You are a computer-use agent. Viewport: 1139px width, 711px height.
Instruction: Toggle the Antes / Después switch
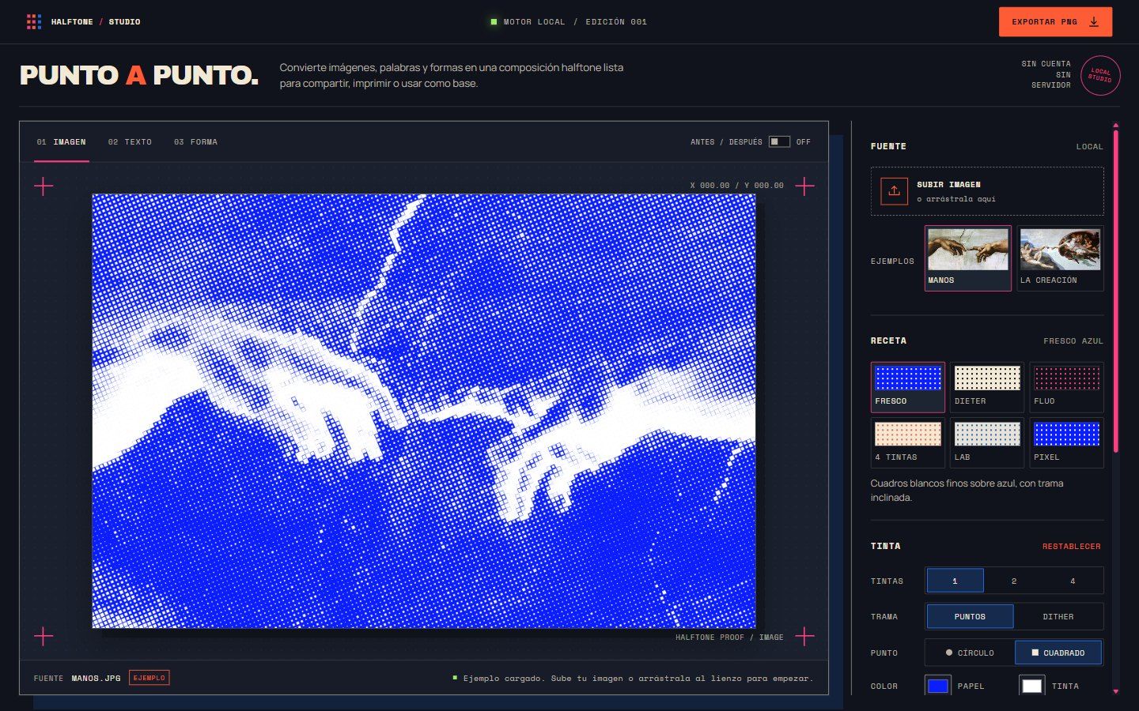pyautogui.click(x=779, y=142)
